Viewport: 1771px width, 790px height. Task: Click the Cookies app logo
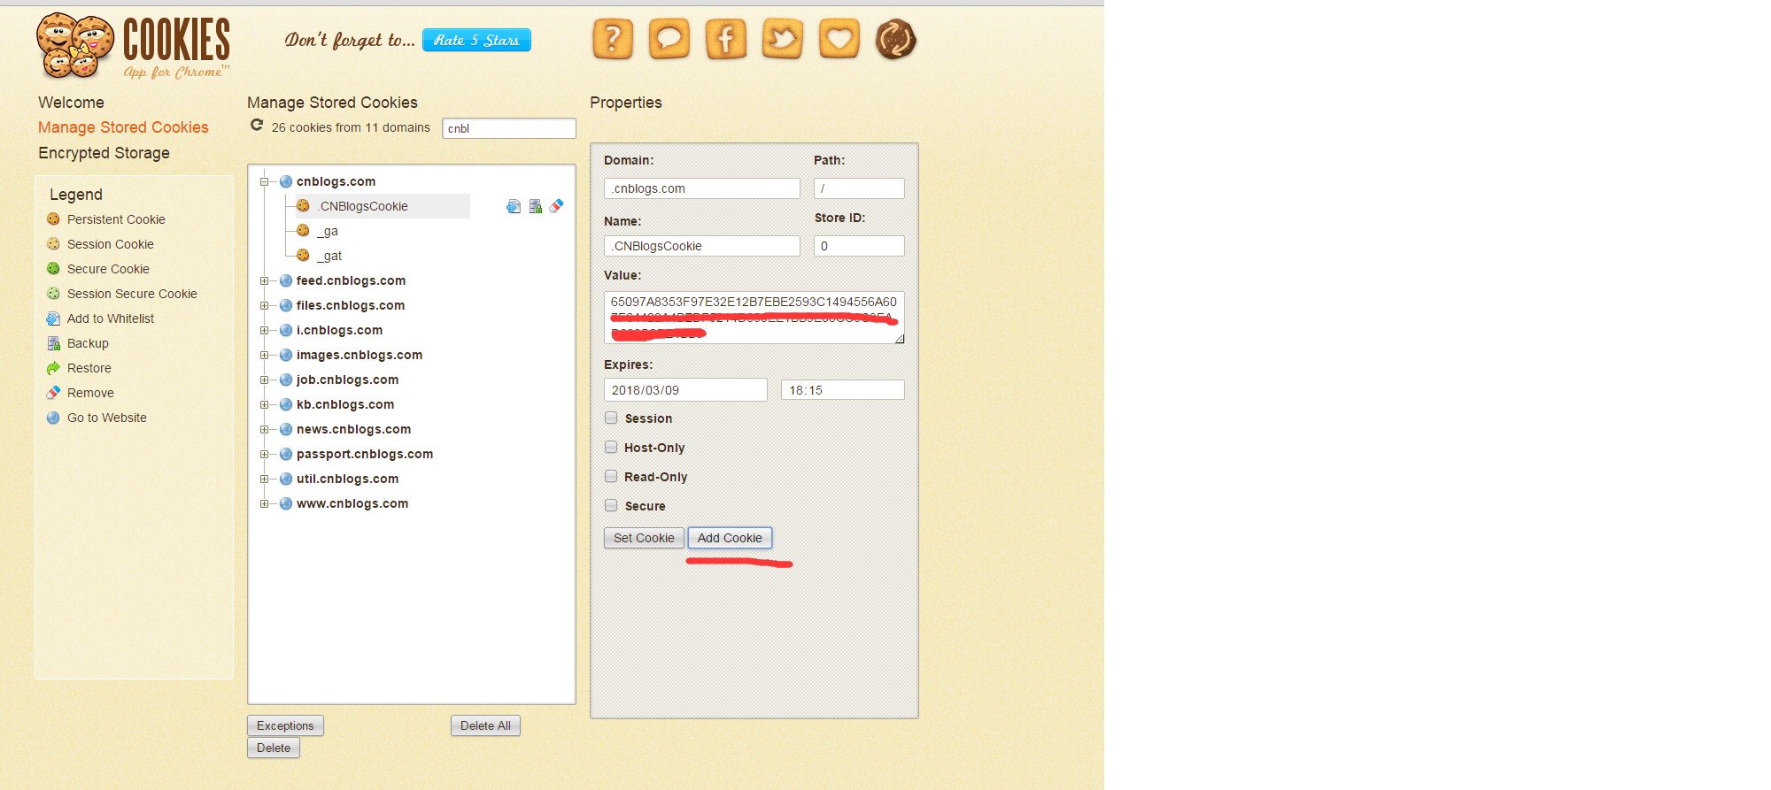(x=134, y=46)
